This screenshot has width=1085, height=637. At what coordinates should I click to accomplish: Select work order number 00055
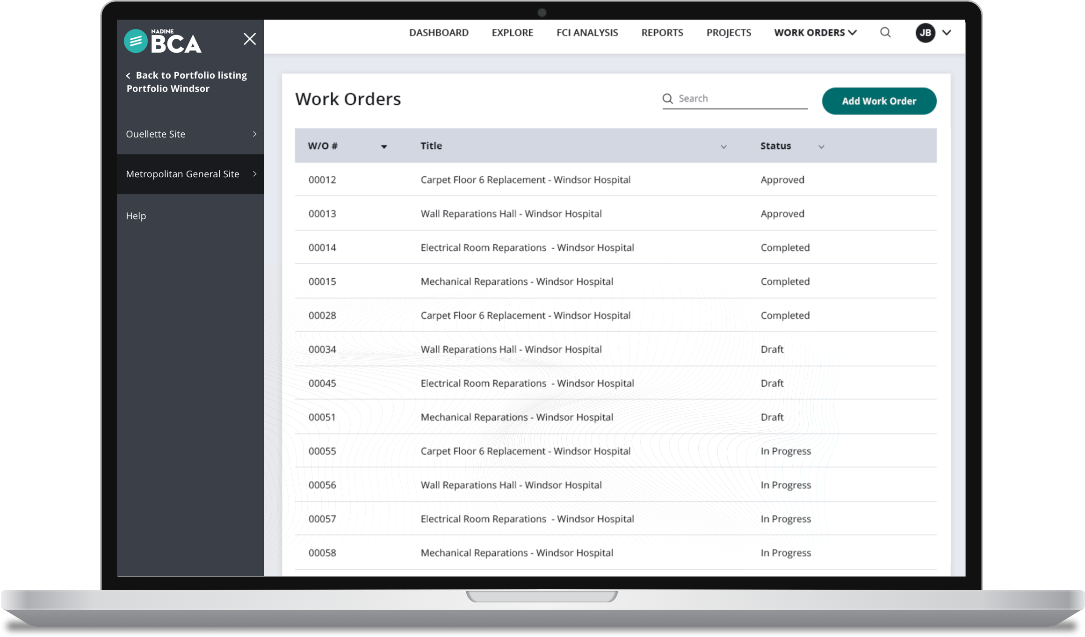[x=322, y=451]
